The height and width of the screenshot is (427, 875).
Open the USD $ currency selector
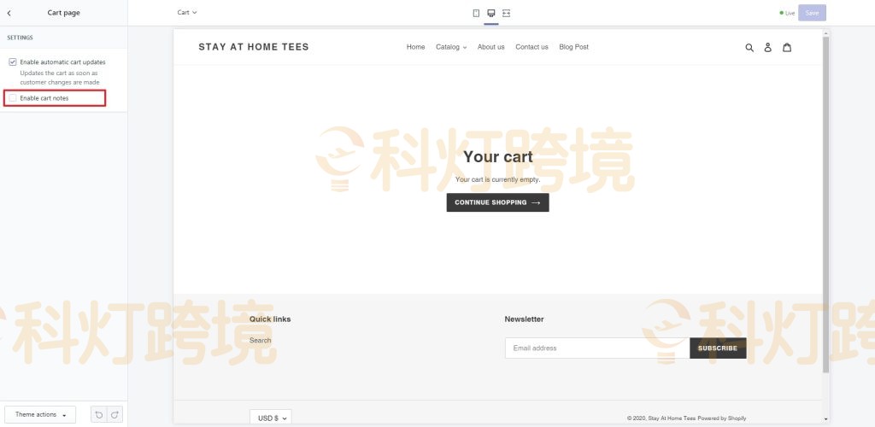[271, 418]
